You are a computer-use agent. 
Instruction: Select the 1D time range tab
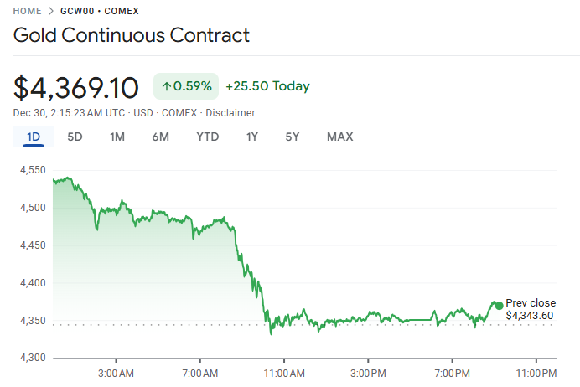(x=34, y=137)
